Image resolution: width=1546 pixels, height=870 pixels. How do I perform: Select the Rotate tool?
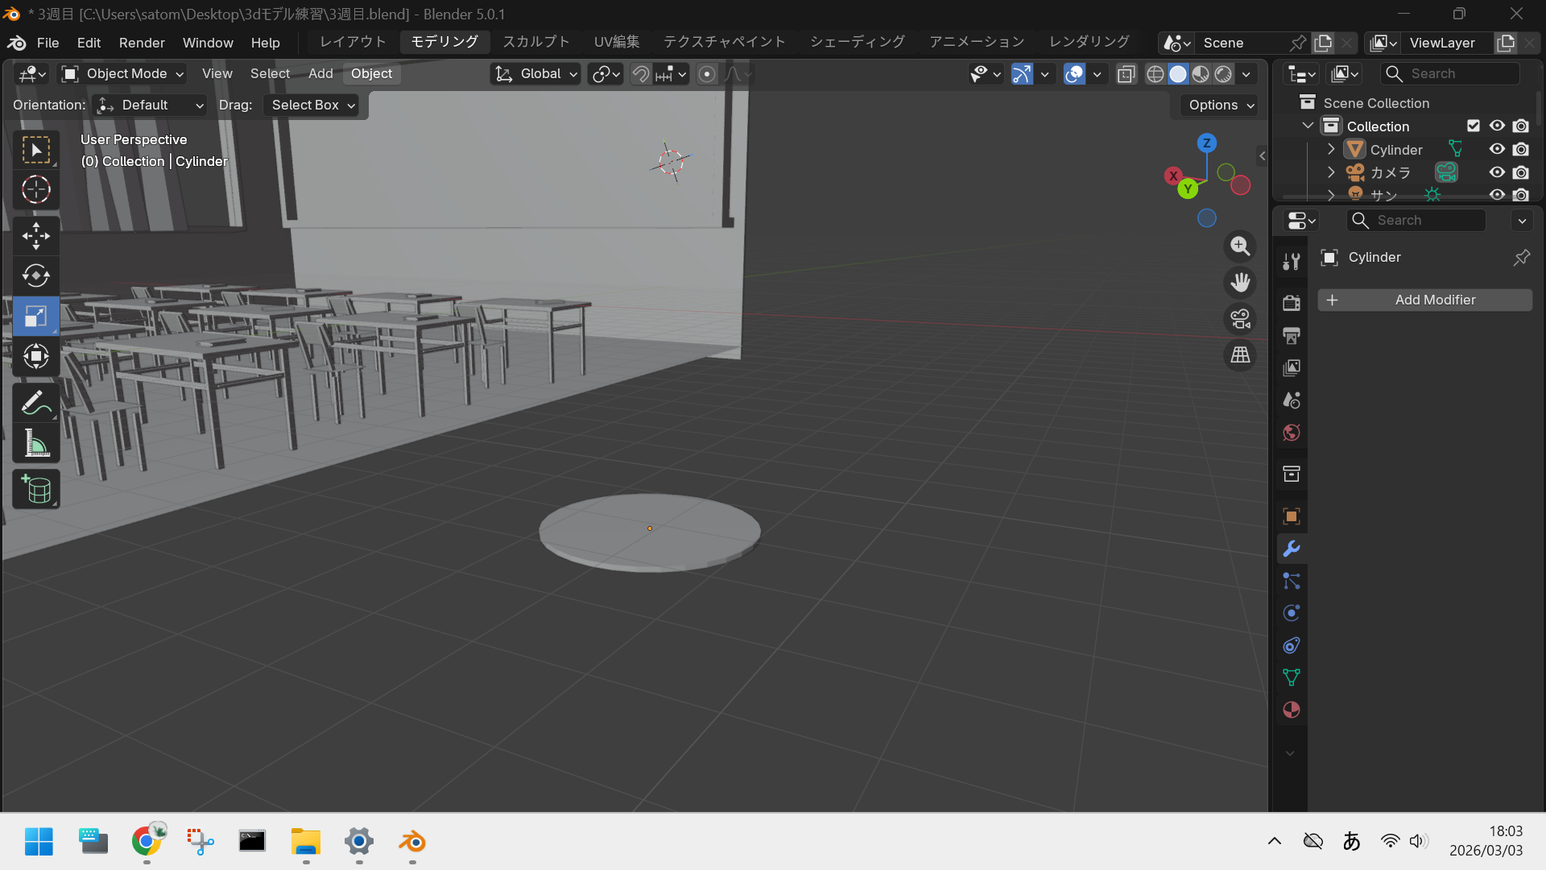click(x=35, y=275)
